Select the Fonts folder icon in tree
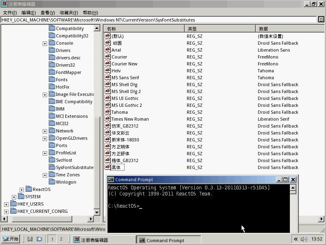326x245 pixels. tap(52, 79)
